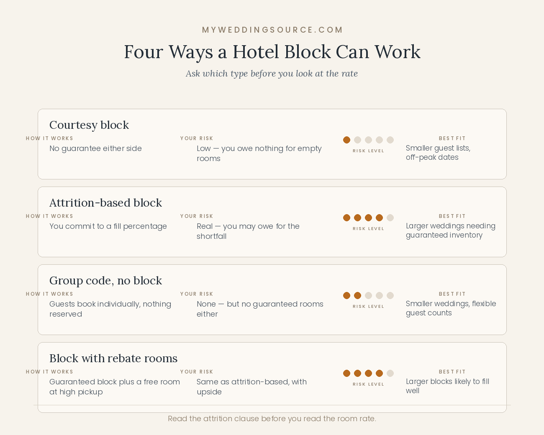Click the Guests book individually, nothing reserved text
The height and width of the screenshot is (435, 544).
(x=110, y=309)
